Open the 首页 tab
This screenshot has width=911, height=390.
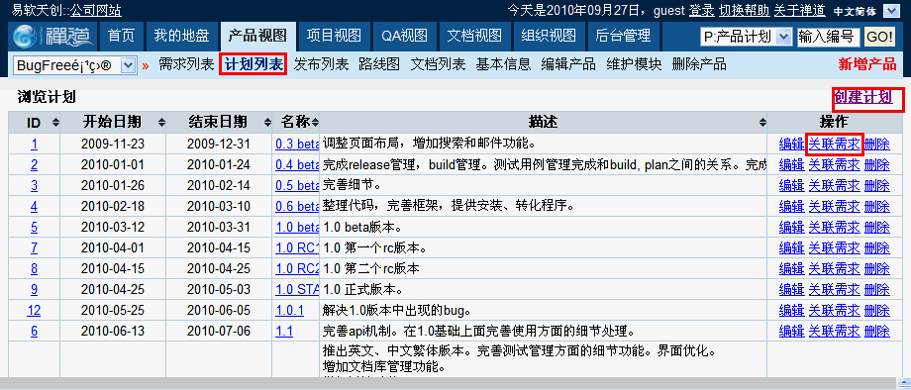click(x=122, y=37)
